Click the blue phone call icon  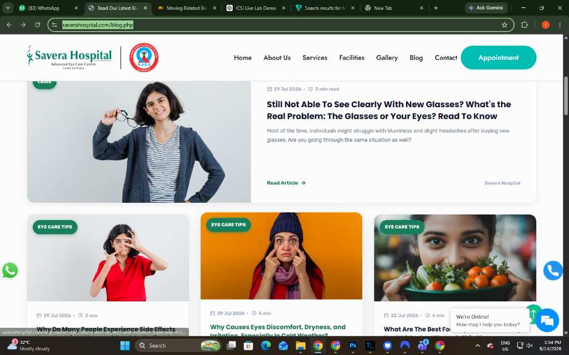pyautogui.click(x=553, y=270)
